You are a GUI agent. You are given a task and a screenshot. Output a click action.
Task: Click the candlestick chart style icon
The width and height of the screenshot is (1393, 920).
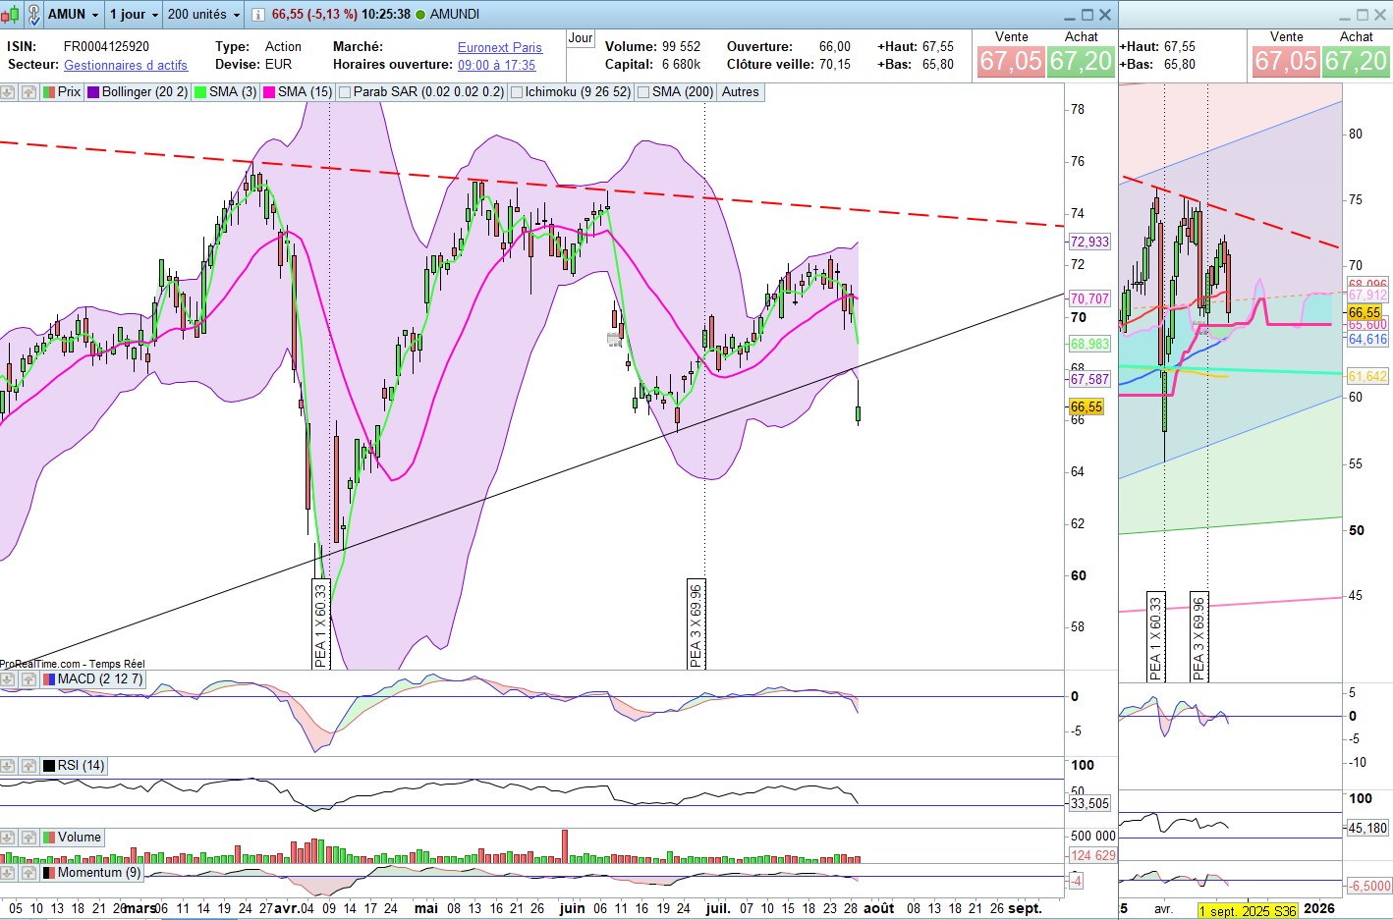(11, 14)
